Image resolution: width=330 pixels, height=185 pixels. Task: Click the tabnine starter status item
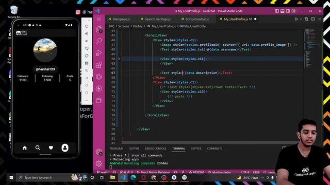point(220,172)
